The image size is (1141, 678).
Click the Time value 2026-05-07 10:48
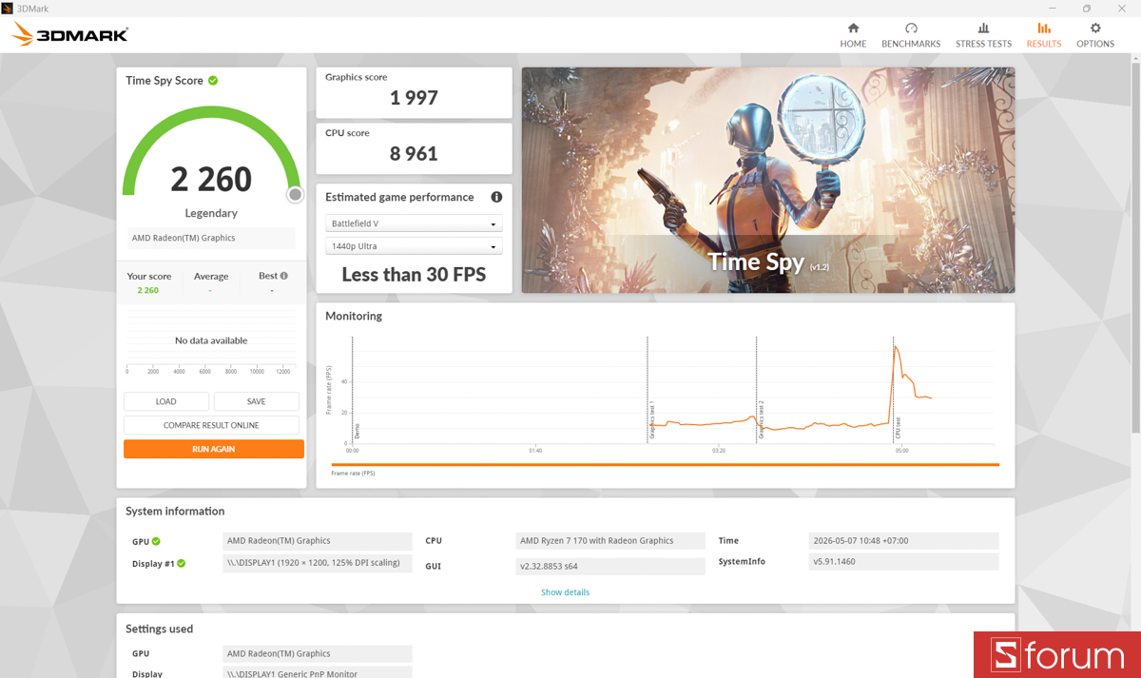tap(903, 541)
